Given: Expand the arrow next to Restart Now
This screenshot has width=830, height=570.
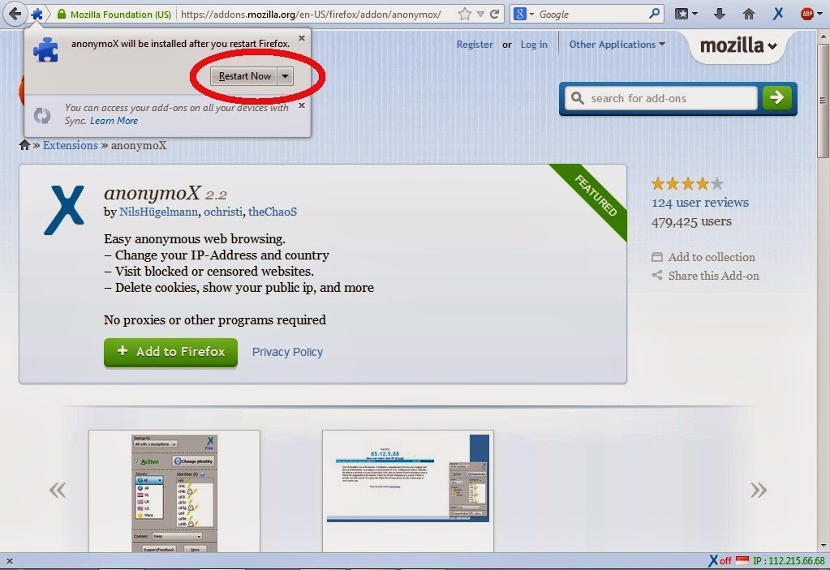Looking at the screenshot, I should tap(286, 76).
